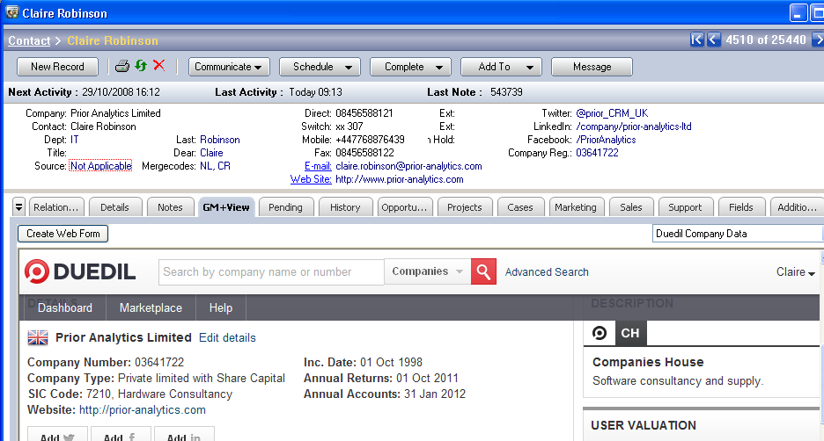
Task: Click the Source field Not Applicable
Action: [100, 166]
